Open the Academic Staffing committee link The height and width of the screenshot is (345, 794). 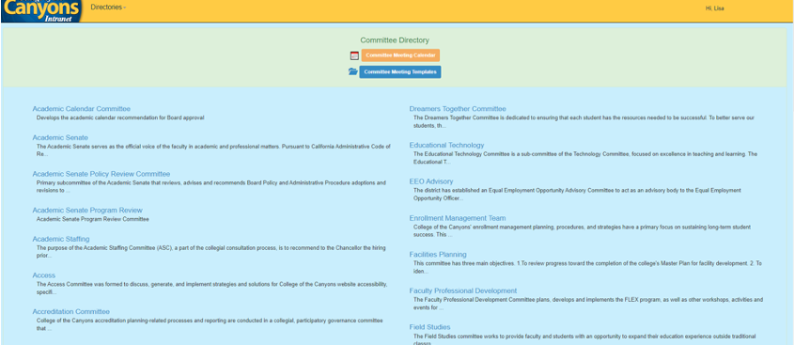pos(61,239)
